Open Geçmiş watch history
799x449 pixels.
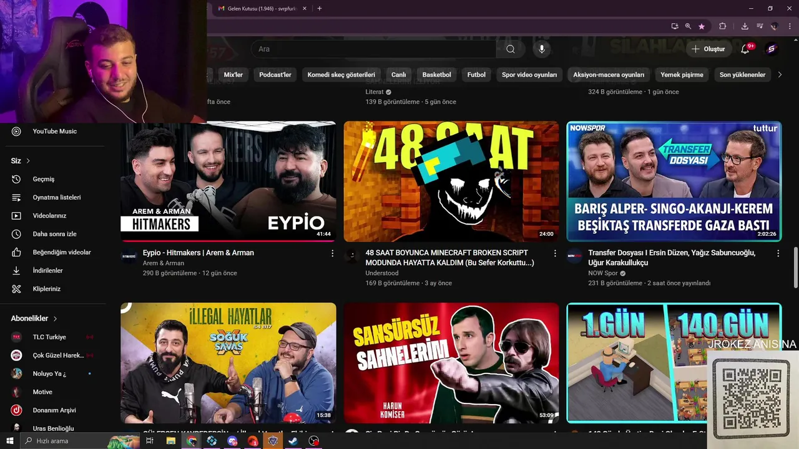click(44, 179)
